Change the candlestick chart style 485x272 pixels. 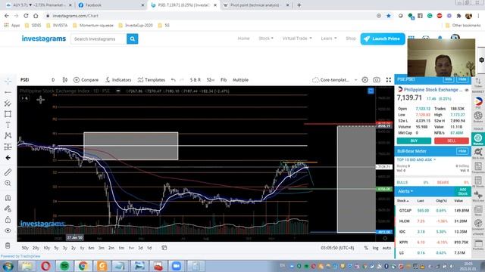click(x=65, y=80)
